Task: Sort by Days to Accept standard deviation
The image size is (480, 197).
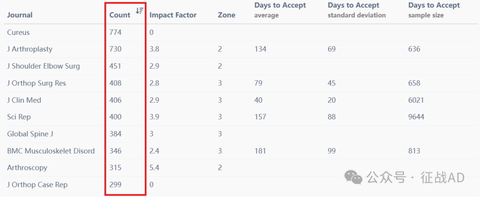Action: (x=356, y=10)
